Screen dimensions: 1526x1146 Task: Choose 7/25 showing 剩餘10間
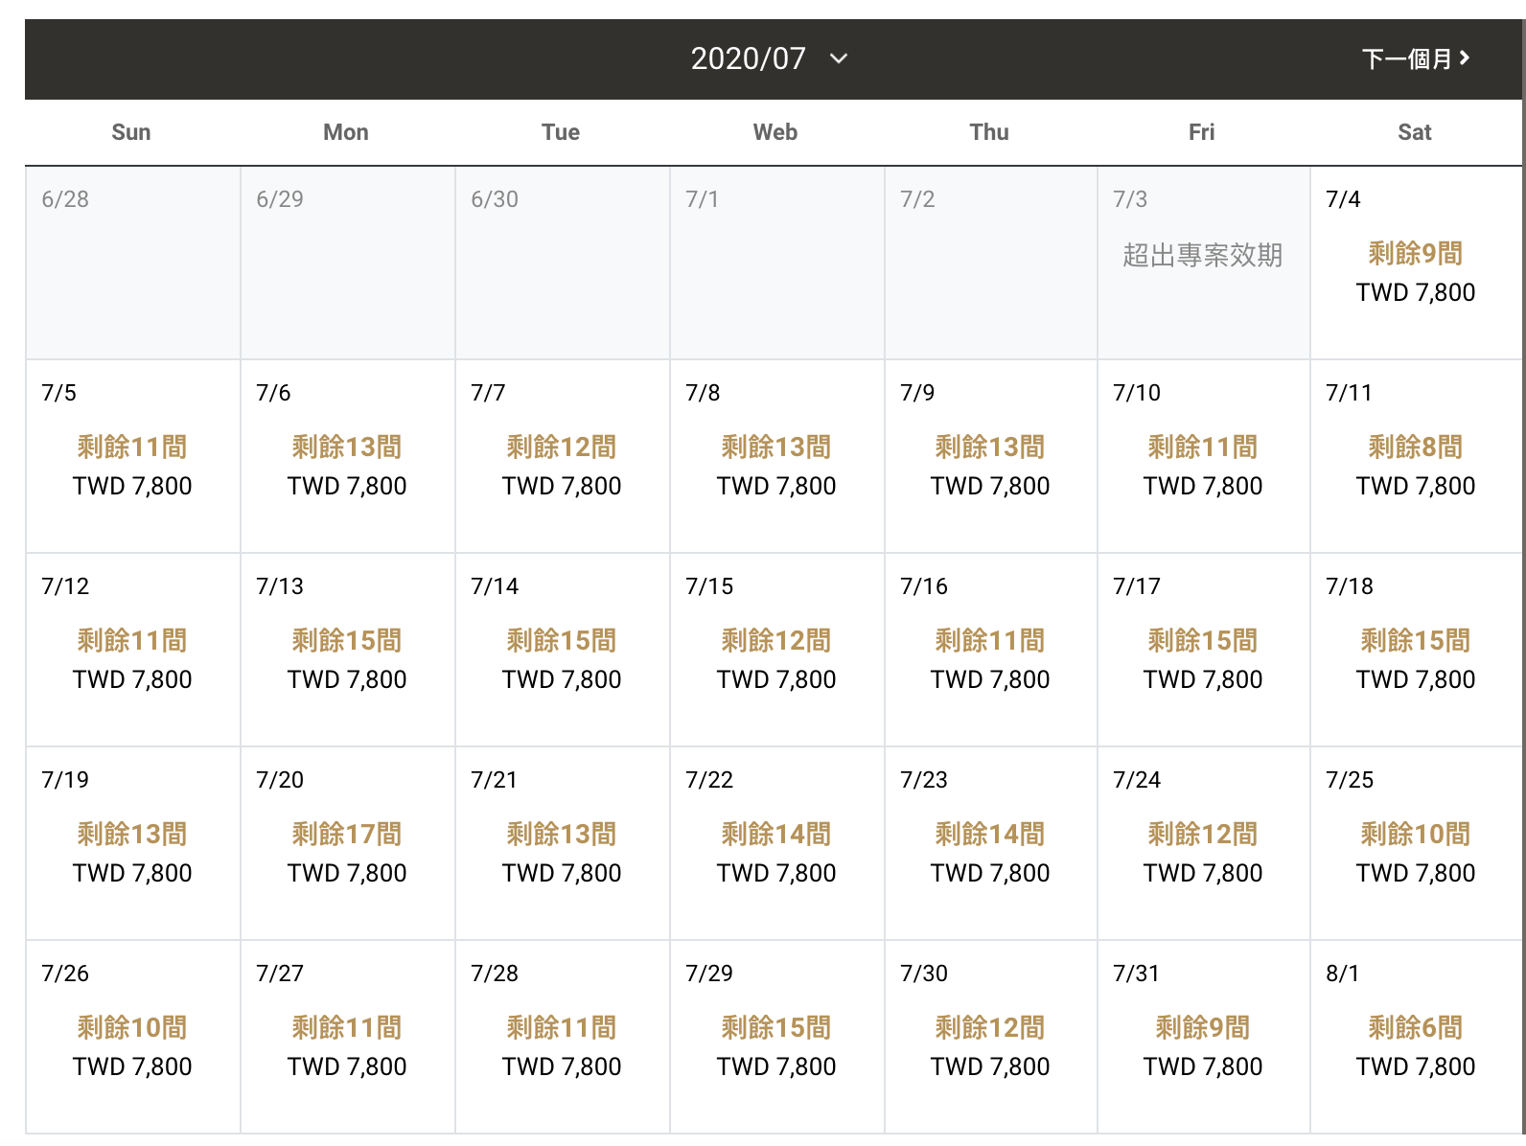(1416, 844)
